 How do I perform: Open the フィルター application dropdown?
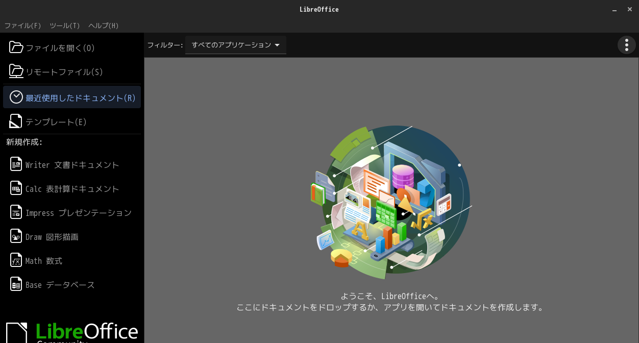coord(236,45)
